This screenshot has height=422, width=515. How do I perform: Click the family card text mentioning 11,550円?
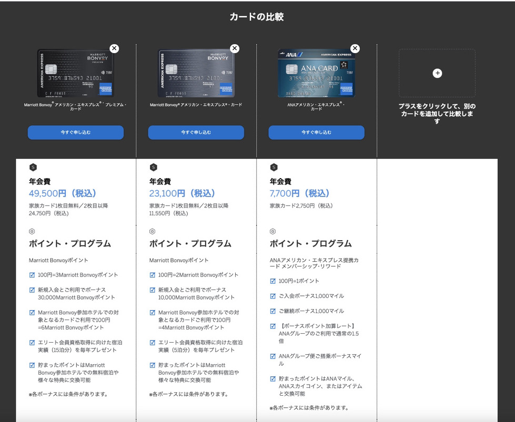(189, 209)
